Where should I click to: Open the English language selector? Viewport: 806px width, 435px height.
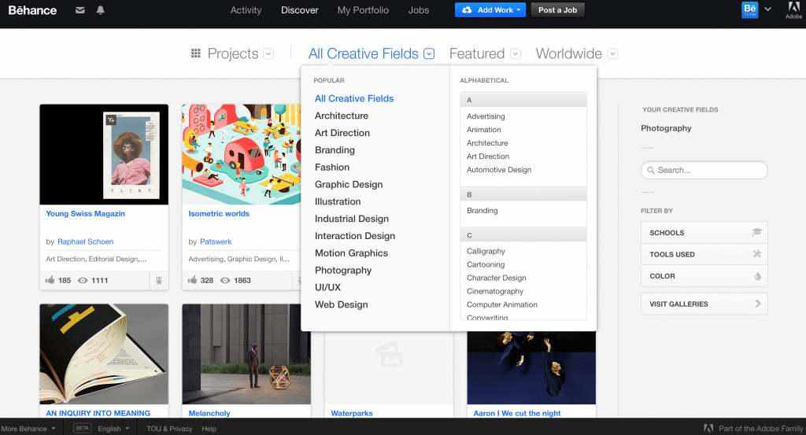coord(113,429)
